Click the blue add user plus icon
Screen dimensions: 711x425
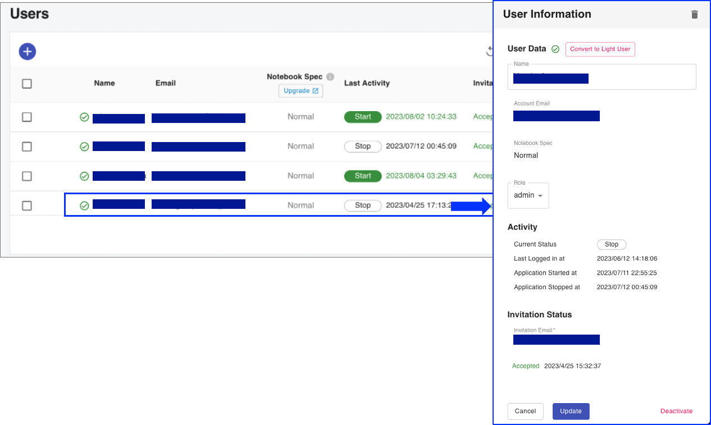tap(28, 52)
